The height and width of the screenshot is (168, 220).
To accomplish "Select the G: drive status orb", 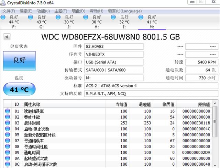I will pyautogui.click(x=31, y=17).
